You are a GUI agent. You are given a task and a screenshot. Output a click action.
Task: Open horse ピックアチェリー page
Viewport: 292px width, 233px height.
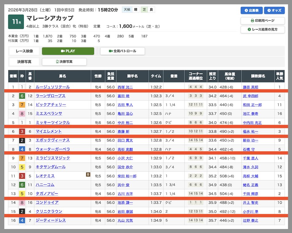[51, 105]
